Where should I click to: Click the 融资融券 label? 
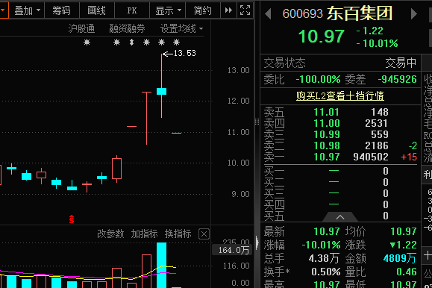pos(127,28)
